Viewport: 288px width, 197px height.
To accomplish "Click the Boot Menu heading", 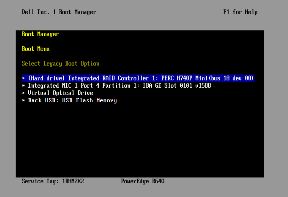I will click(x=35, y=49).
